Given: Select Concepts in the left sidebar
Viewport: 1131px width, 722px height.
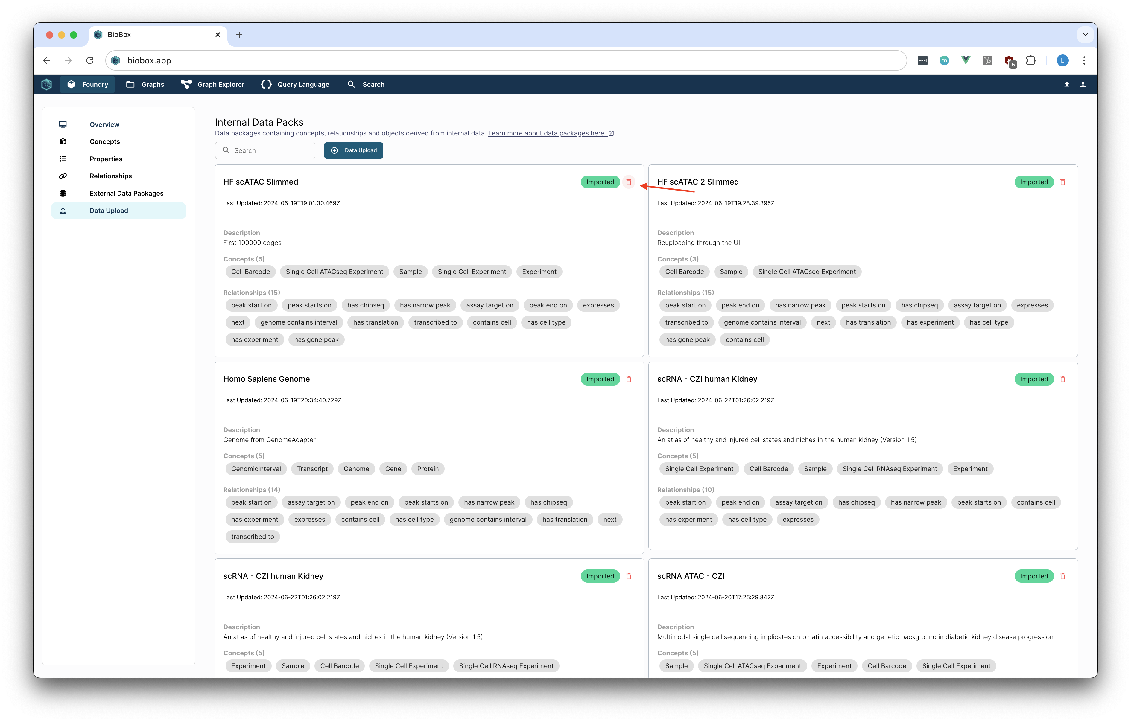Looking at the screenshot, I should [105, 142].
